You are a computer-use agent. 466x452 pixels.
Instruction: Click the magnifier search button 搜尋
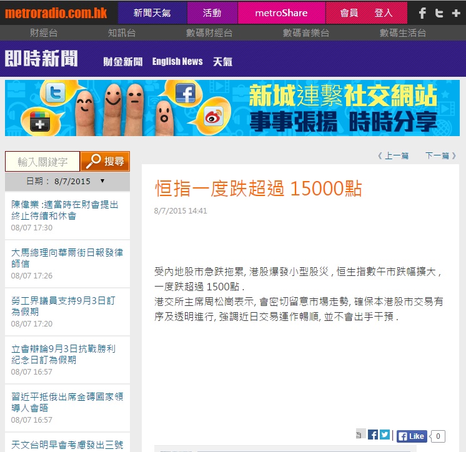click(x=105, y=161)
